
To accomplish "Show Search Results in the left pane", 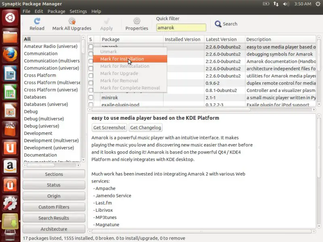I will [54, 218].
